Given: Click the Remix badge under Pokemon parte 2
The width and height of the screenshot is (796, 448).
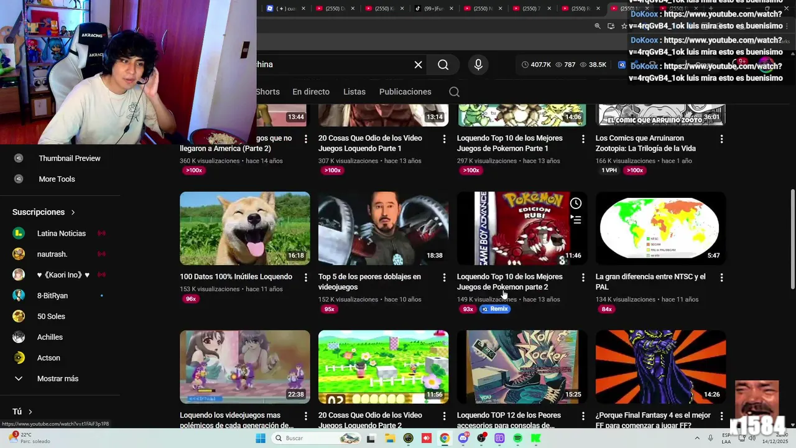Looking at the screenshot, I should pos(494,309).
